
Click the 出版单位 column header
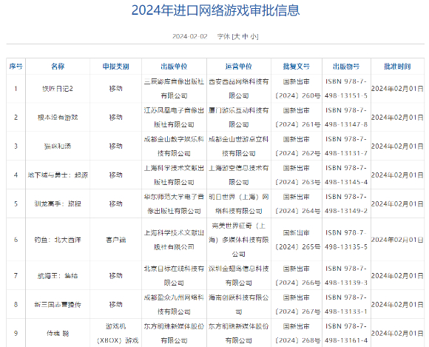174,67
